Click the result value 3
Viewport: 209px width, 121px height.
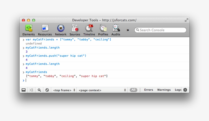27,52
